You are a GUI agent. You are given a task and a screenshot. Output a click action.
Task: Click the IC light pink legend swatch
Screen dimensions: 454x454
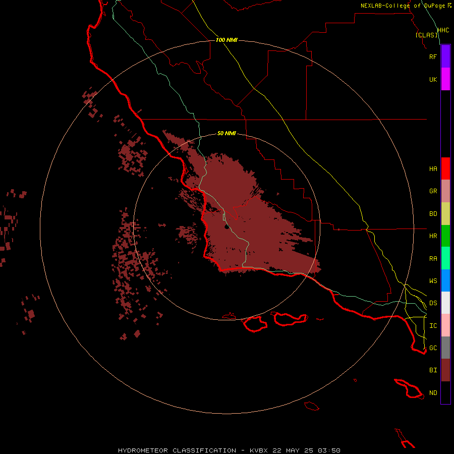tap(445, 325)
